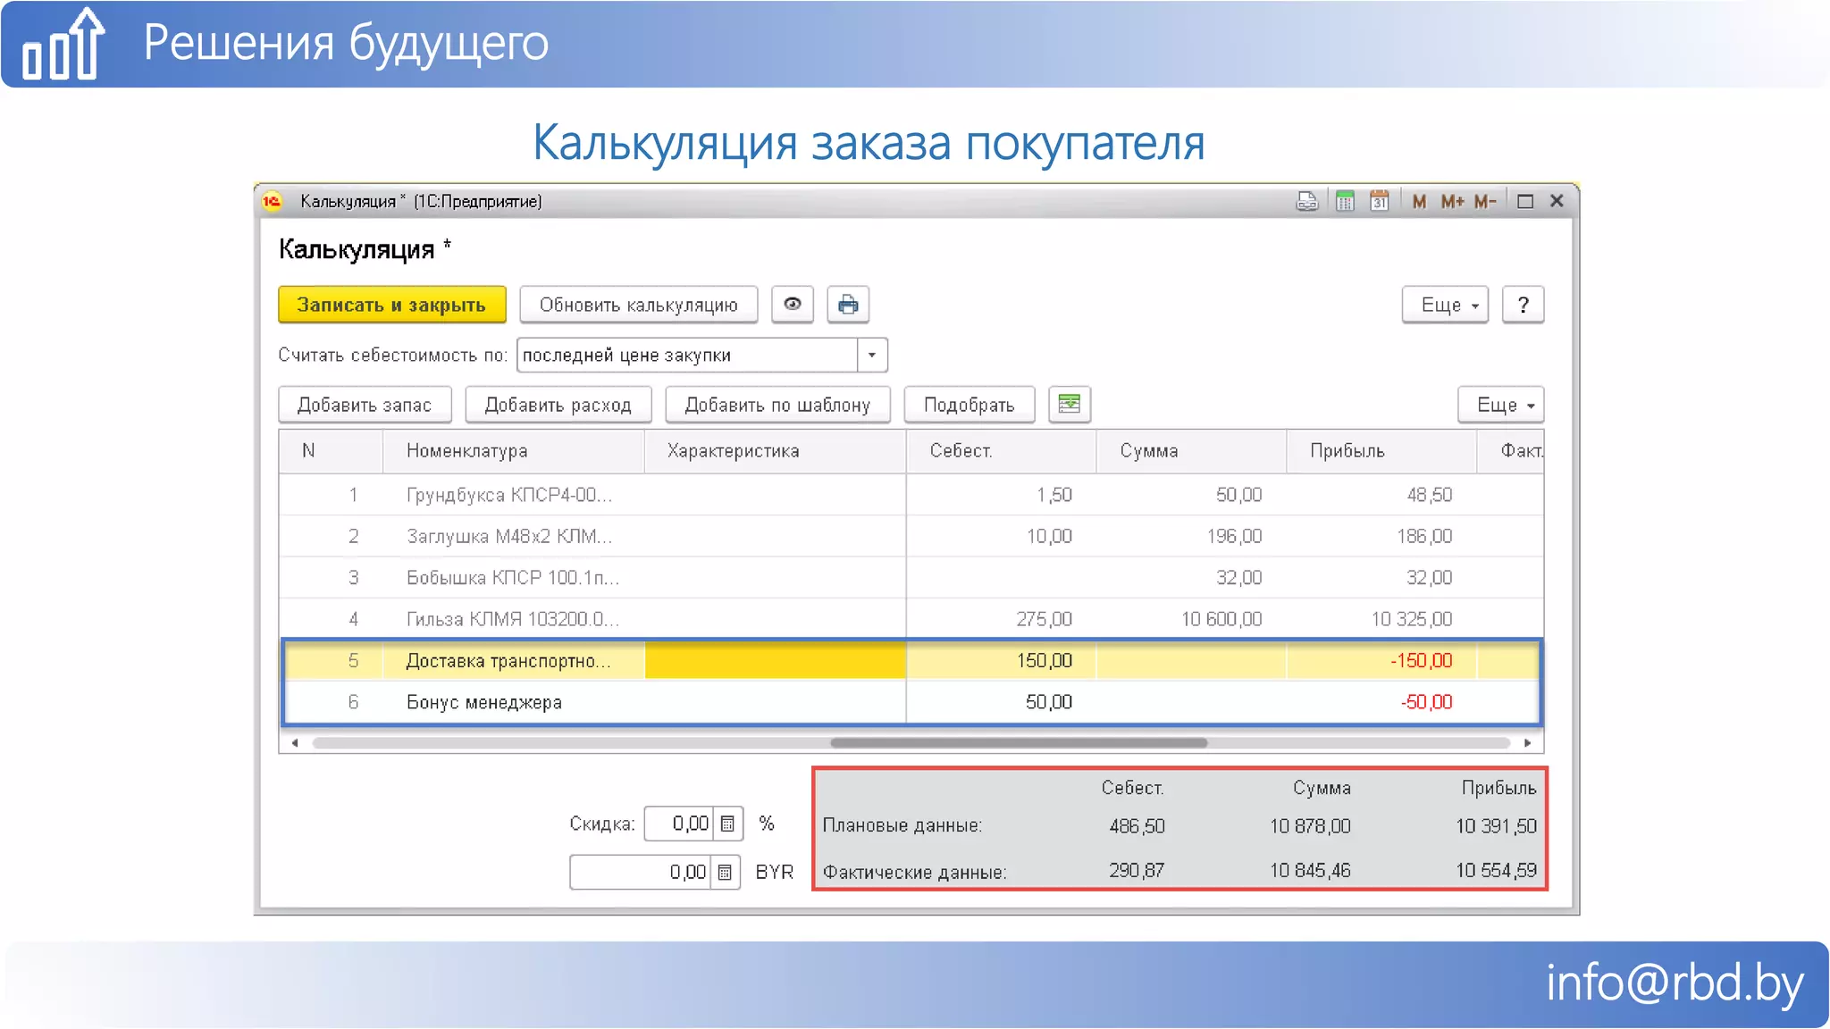Open the calendar icon in title bar
1830x1029 pixels.
tap(1380, 201)
